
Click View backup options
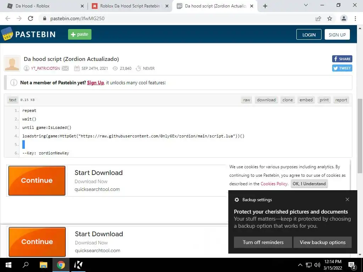(323, 242)
